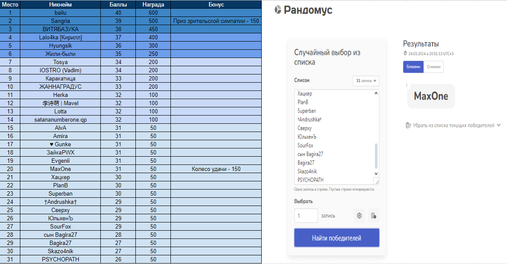Click the «Приз зрительской симпатии» bonus cell

click(x=216, y=21)
